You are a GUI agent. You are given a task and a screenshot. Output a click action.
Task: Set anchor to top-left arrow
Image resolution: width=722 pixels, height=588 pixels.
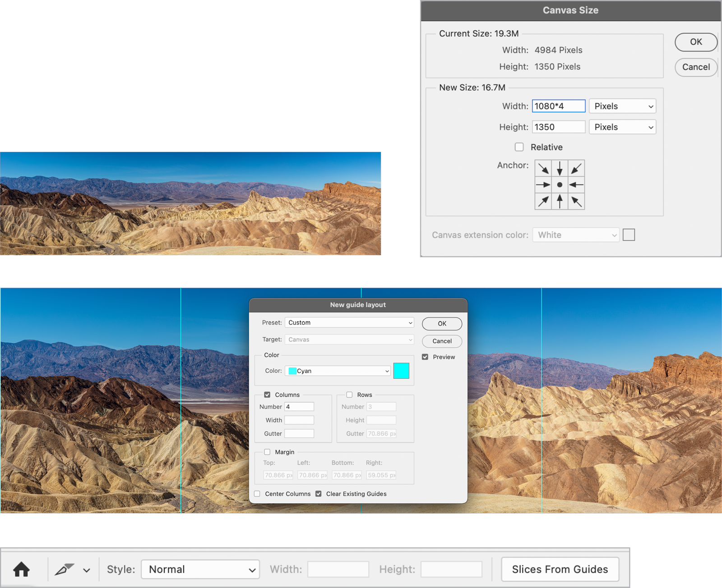tap(543, 169)
